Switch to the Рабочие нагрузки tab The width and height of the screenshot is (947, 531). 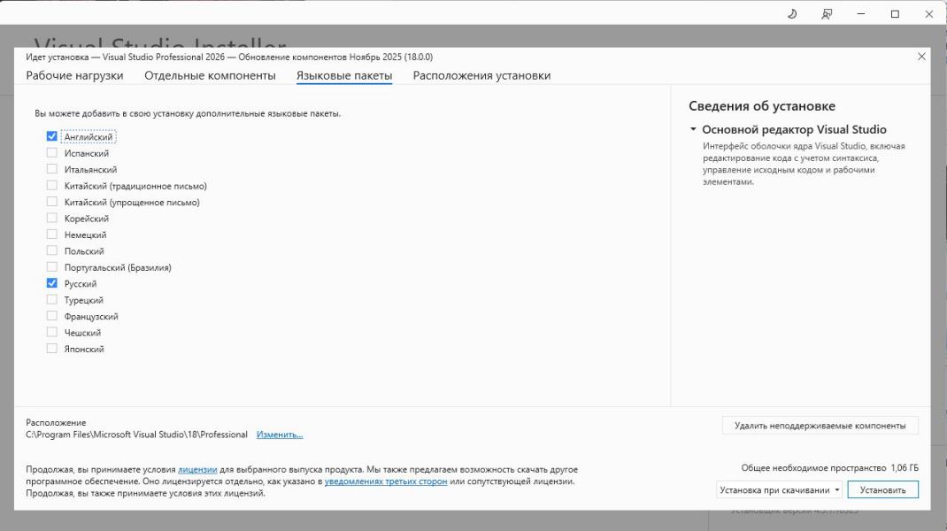74,76
